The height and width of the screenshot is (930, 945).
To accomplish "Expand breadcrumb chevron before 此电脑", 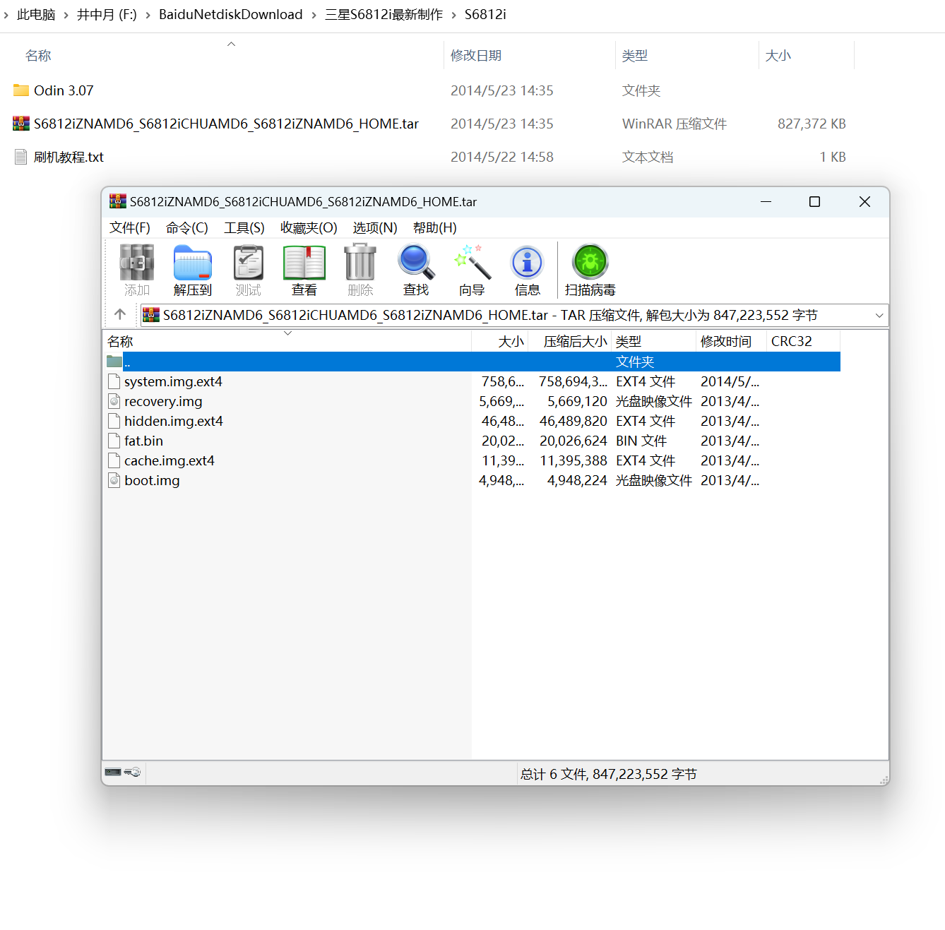I will (6, 15).
